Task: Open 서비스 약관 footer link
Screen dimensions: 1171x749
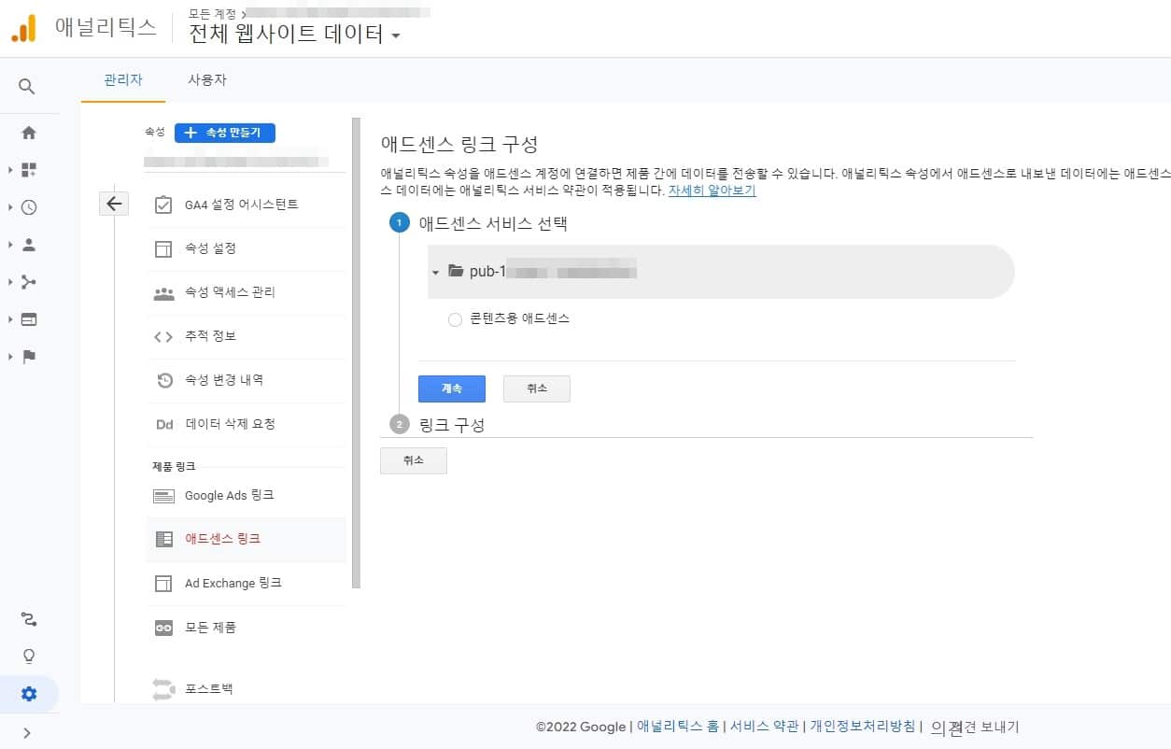Action: (x=764, y=727)
